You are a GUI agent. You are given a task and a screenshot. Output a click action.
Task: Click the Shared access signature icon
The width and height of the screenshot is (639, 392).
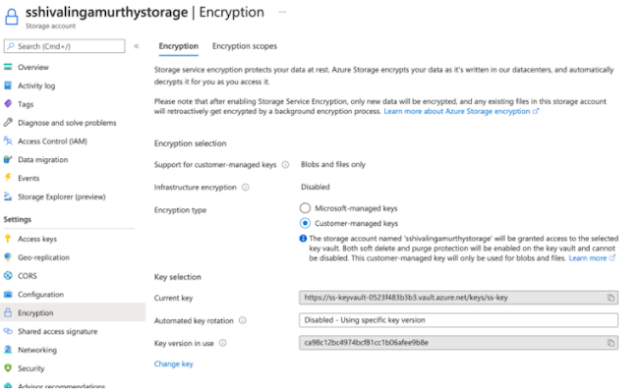(x=8, y=331)
